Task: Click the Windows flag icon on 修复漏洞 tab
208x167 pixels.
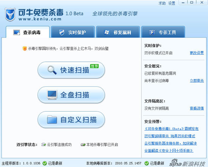Action: [107, 32]
